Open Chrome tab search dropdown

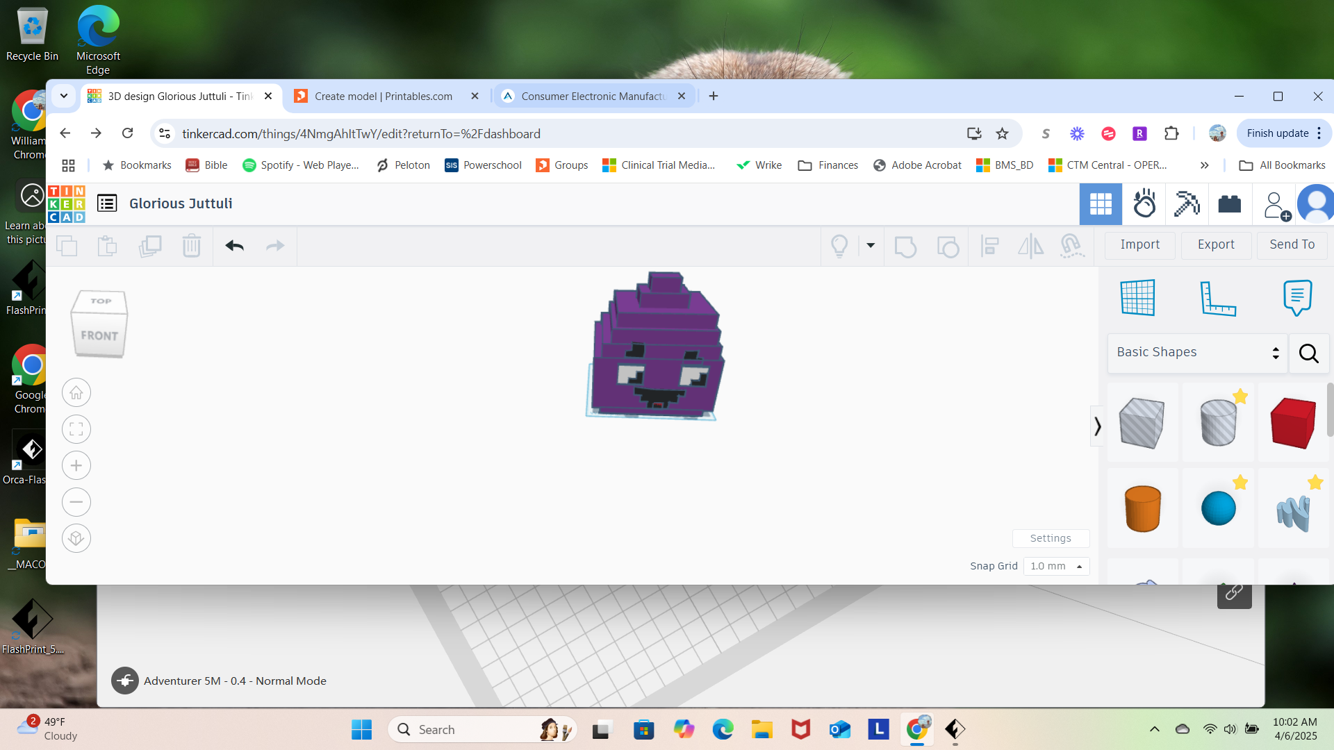64,96
